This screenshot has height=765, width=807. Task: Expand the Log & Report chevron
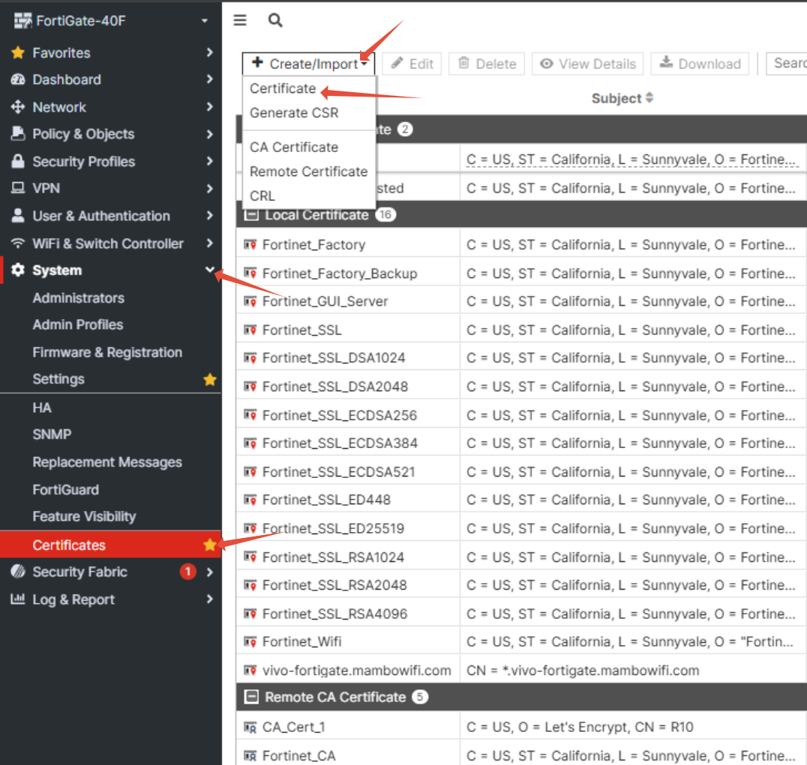(209, 599)
